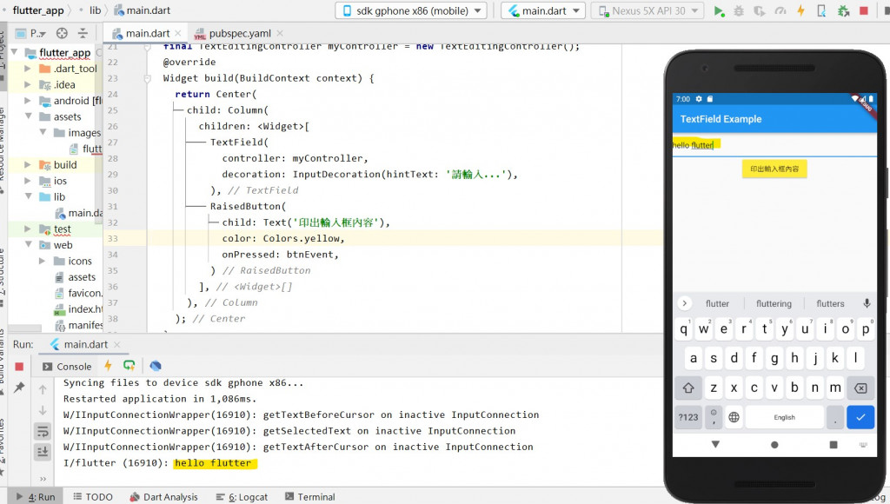890x504 pixels.
Task: Click the Hot Reload lightning icon beside Console
Action: point(108,366)
